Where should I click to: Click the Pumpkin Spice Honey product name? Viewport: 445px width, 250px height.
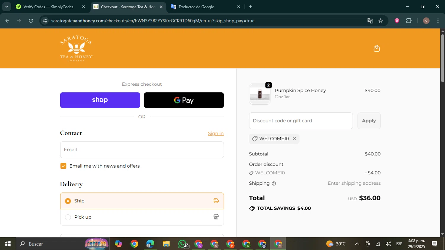click(300, 90)
